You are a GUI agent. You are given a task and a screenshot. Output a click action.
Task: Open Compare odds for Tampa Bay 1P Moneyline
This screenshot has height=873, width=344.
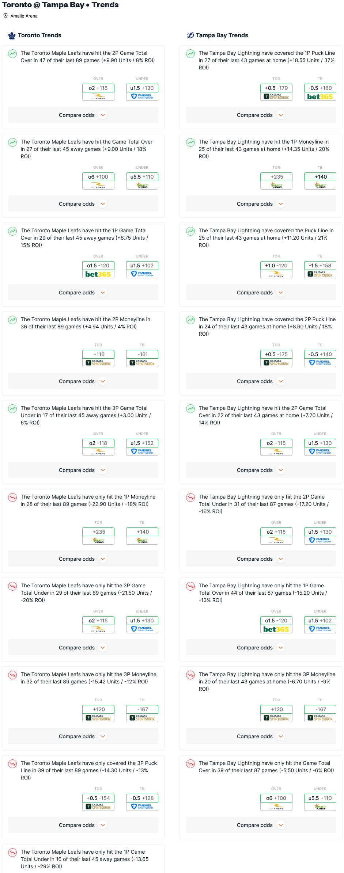click(261, 204)
